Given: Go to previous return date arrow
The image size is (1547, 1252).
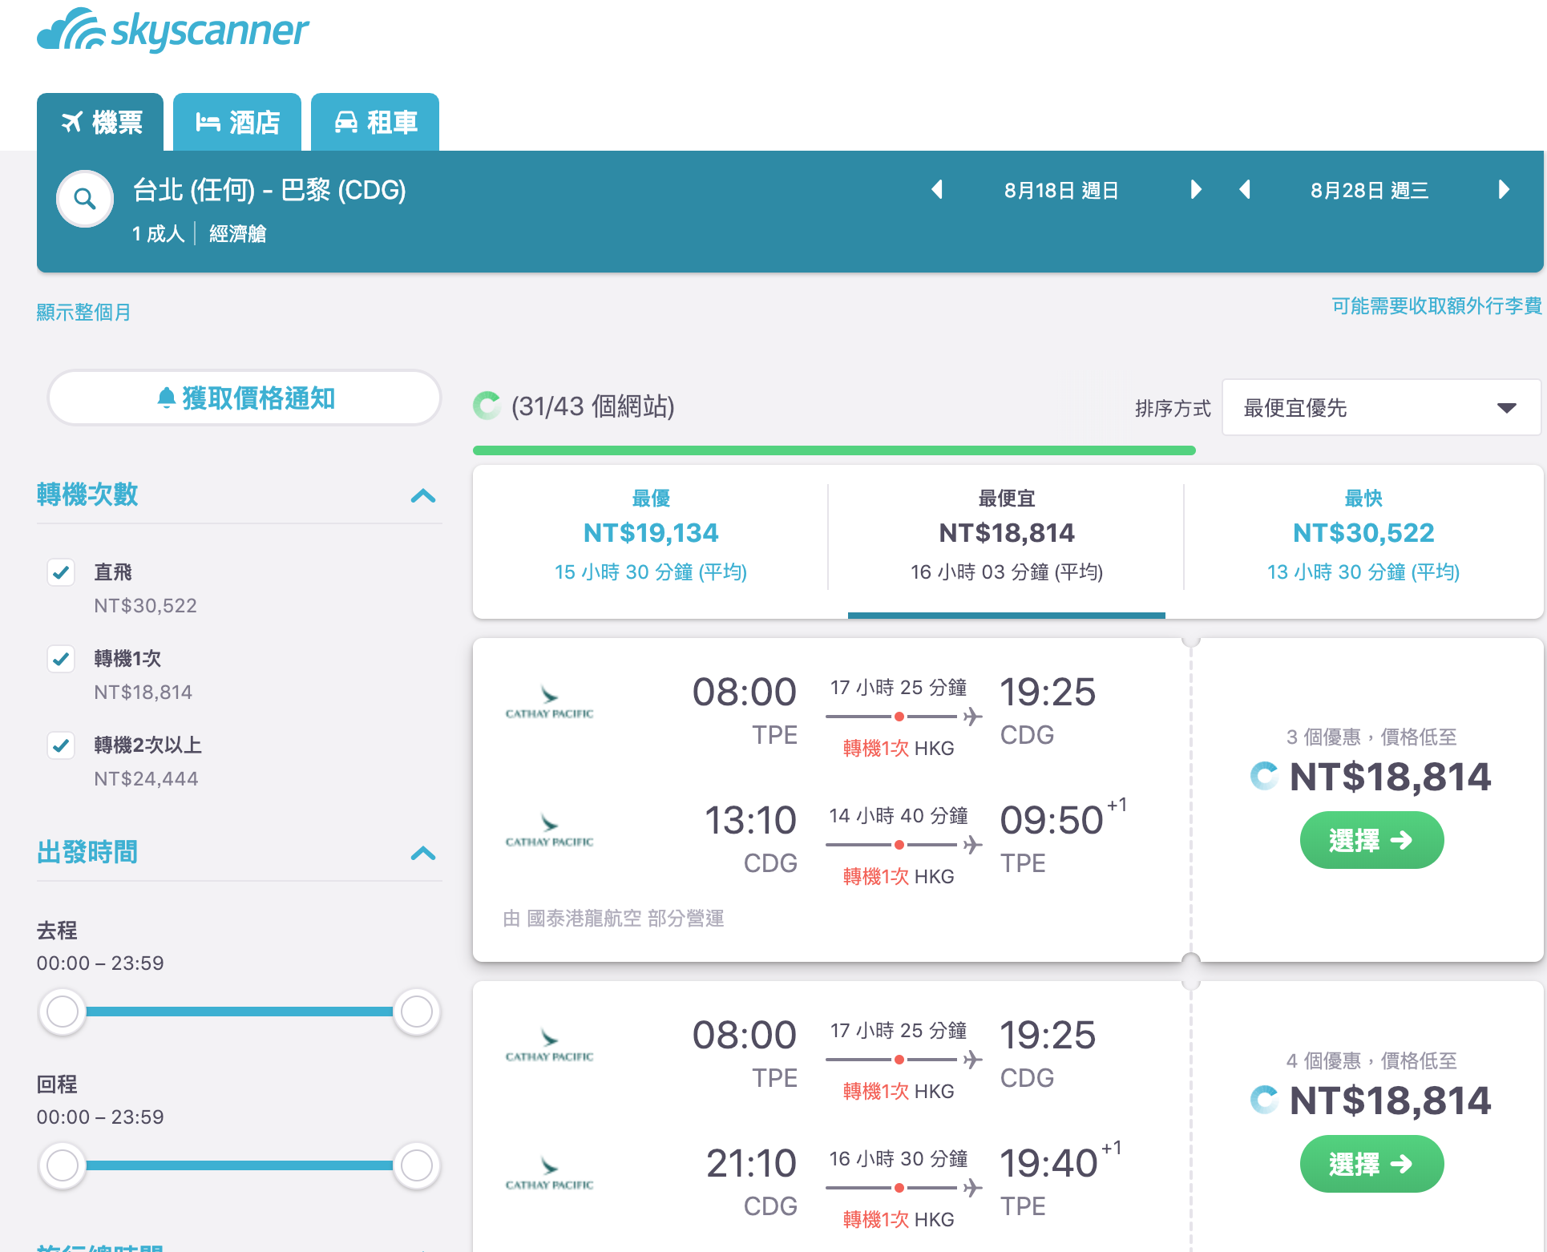Looking at the screenshot, I should pos(1245,190).
